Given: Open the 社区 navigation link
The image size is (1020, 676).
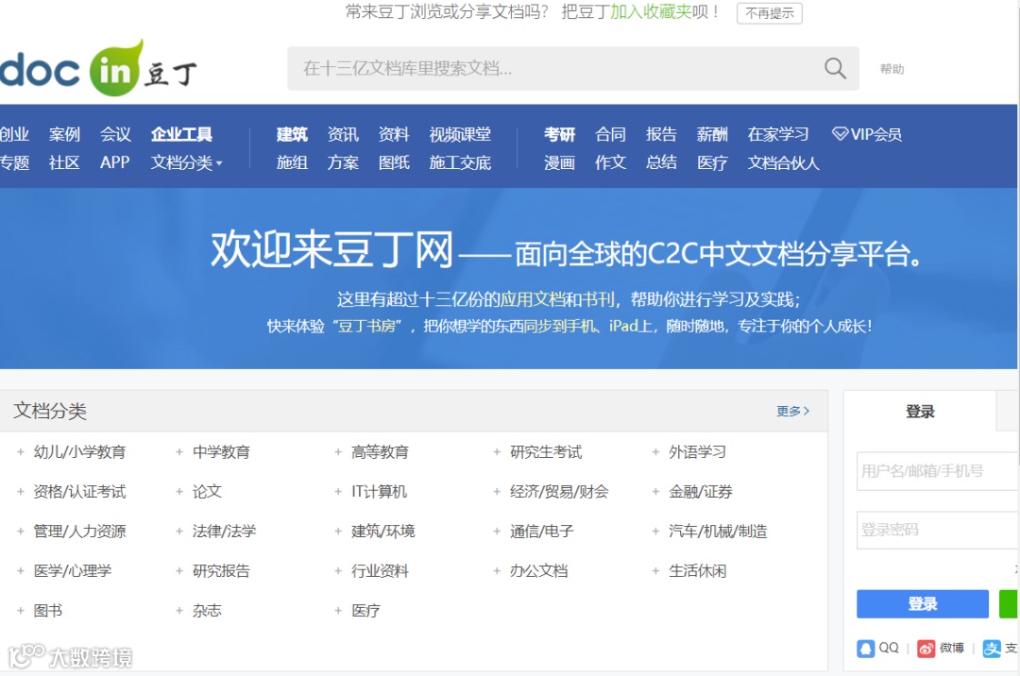Looking at the screenshot, I should coord(64,162).
